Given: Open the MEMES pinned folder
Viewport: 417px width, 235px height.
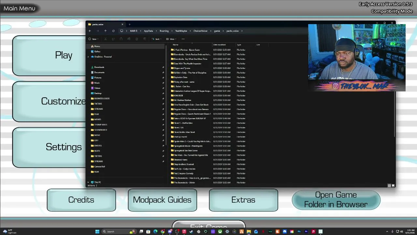Looking at the screenshot, I should [x=126, y=119].
